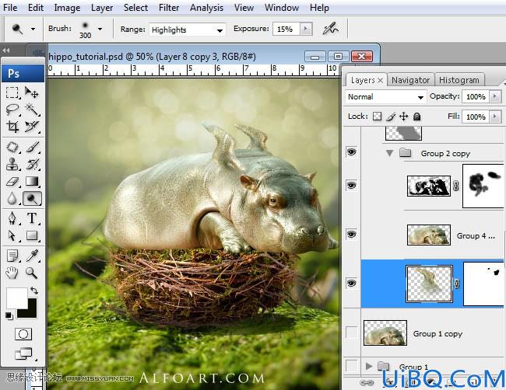Hide the selected Layer 8 copy 3

[x=351, y=283]
